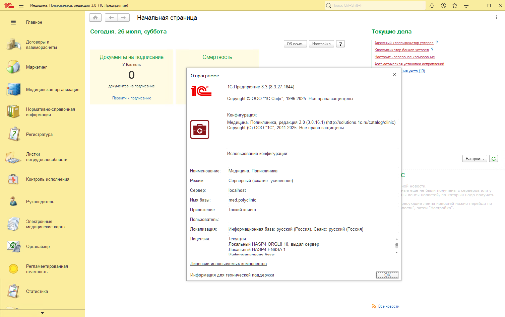Open Регламентированная отчетность section
The height and width of the screenshot is (317, 505).
(47, 269)
